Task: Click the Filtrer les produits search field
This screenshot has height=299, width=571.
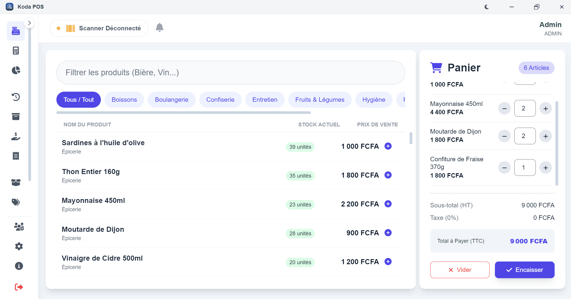Action: (x=231, y=73)
